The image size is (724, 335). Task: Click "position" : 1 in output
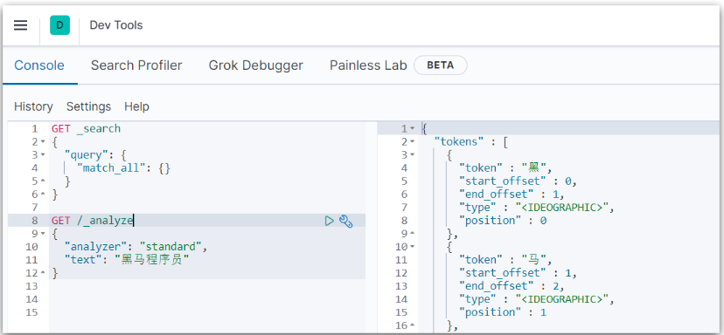coord(503,312)
